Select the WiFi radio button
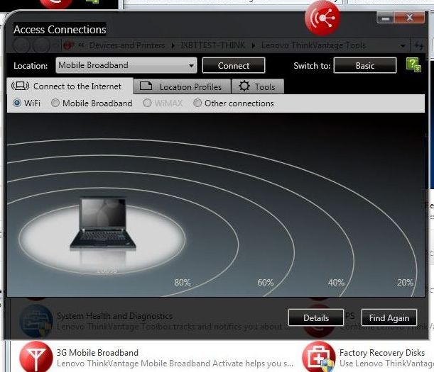Image resolution: width=434 pixels, height=372 pixels. [17, 103]
